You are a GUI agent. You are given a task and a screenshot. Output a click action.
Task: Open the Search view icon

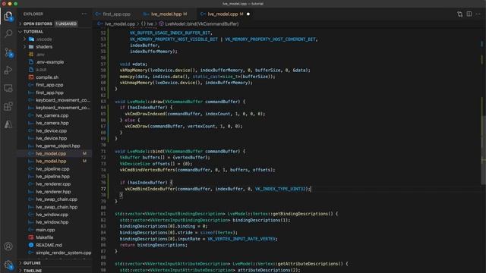click(x=8, y=33)
